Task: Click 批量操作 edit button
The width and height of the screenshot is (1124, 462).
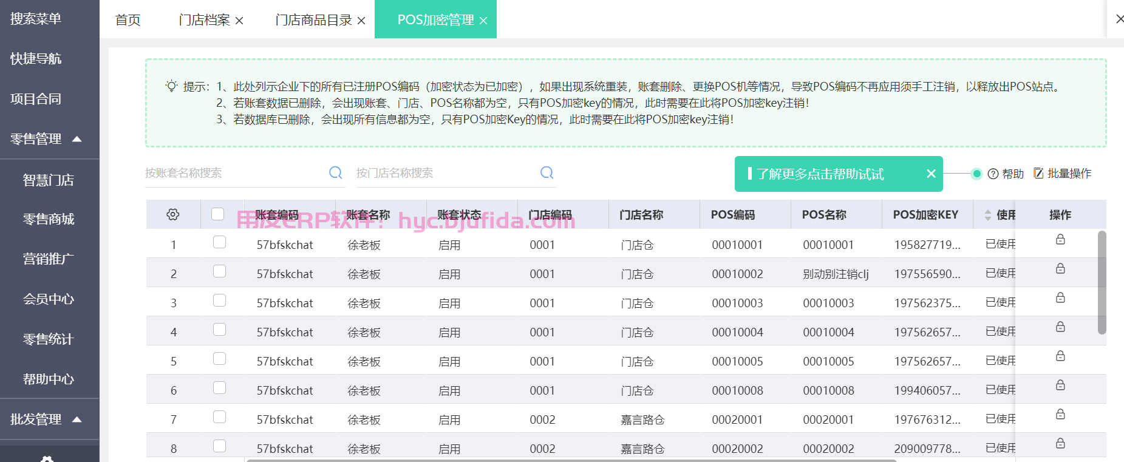Action: (x=1062, y=174)
